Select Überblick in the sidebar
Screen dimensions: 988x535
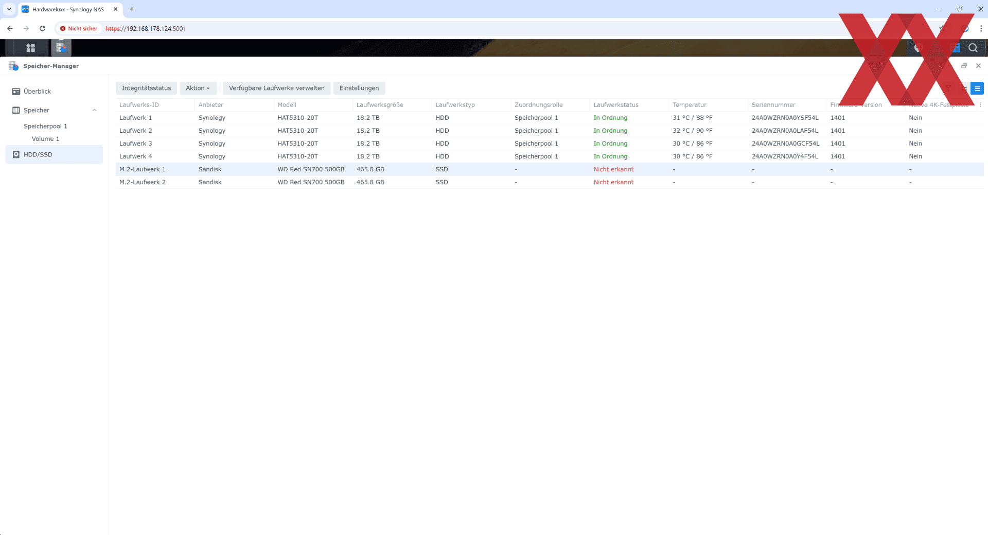coord(54,92)
